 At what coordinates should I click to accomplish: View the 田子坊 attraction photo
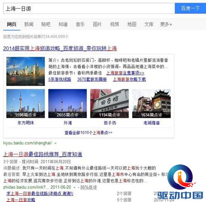tap(110, 104)
